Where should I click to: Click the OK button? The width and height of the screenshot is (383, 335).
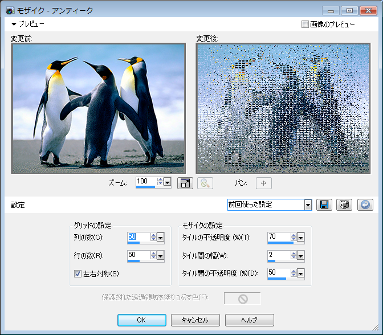(142, 320)
